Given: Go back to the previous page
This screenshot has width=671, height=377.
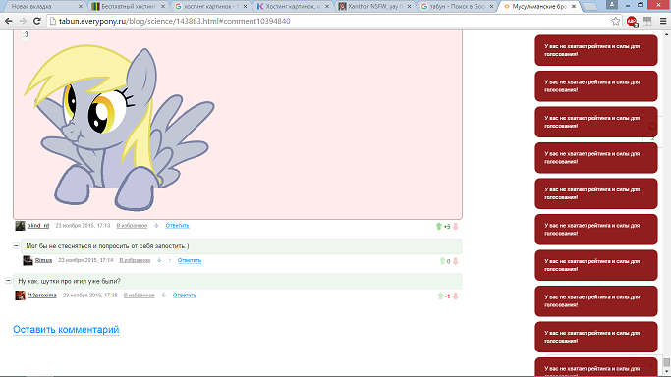Looking at the screenshot, I should coord(9,21).
